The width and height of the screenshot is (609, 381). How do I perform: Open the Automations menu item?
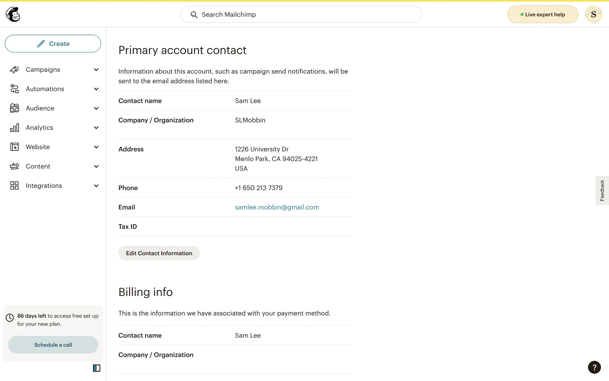pos(45,89)
